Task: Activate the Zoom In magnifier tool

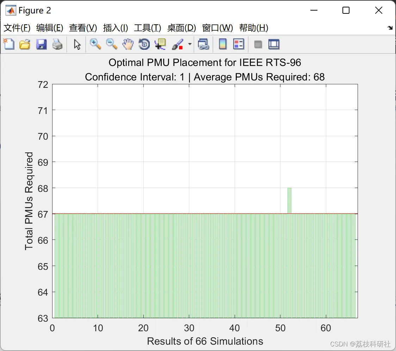Action: (x=95, y=44)
